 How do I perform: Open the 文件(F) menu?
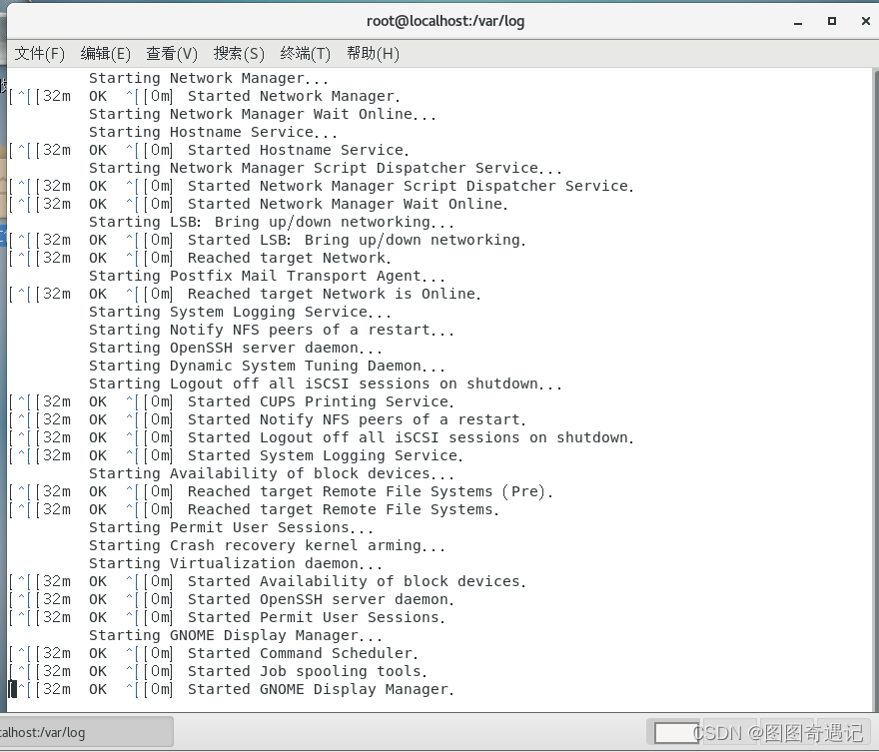pyautogui.click(x=39, y=54)
